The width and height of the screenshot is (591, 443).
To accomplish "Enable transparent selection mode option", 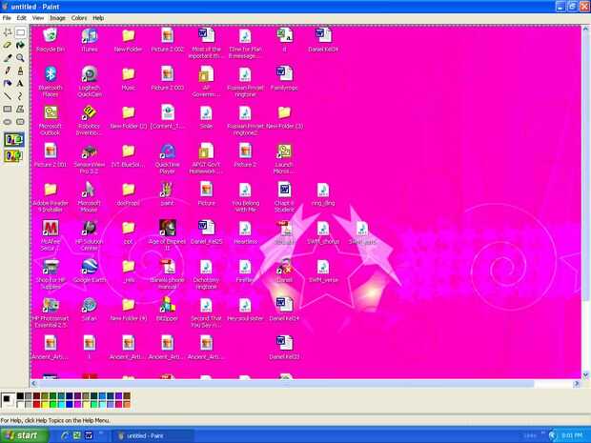I will pos(14,155).
